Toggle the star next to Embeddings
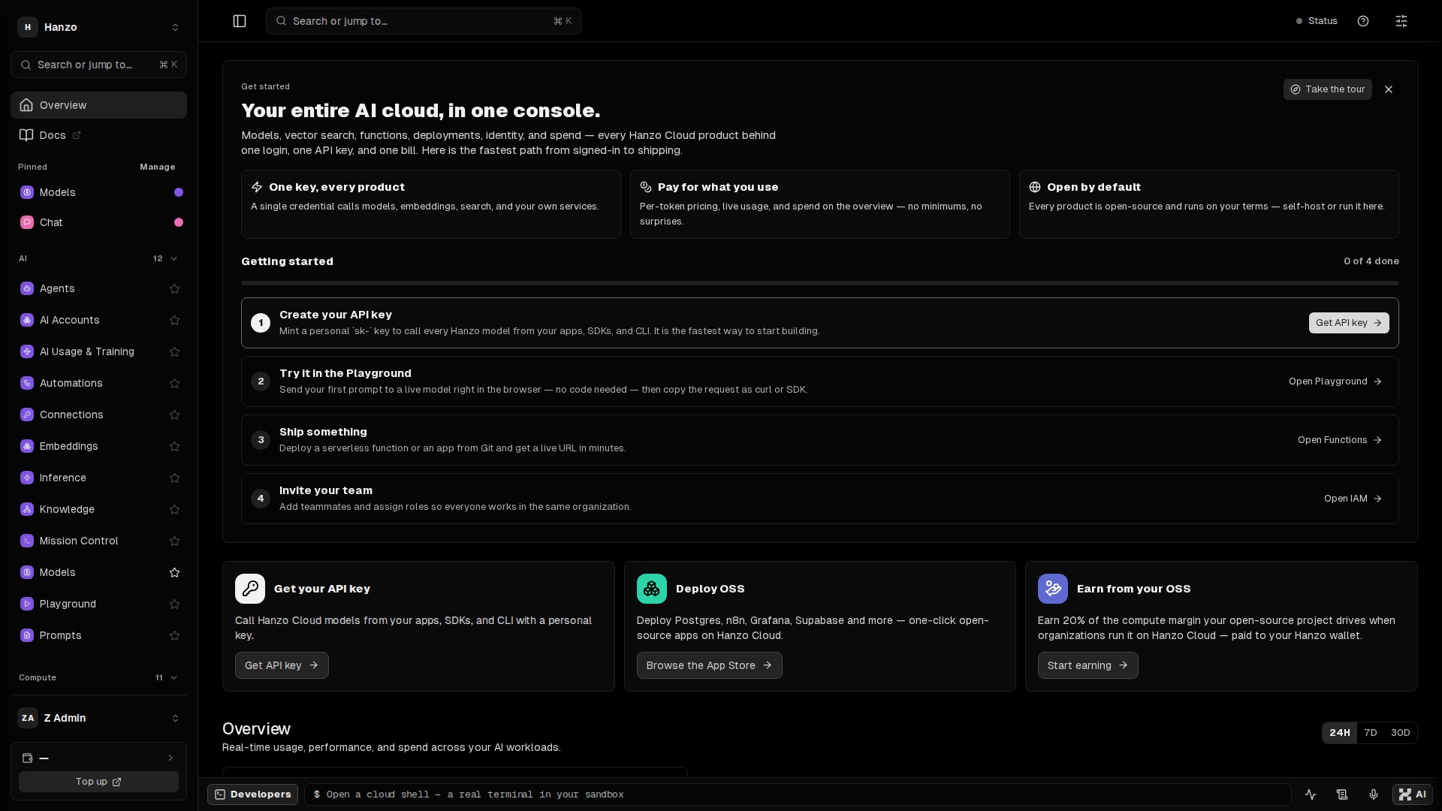The width and height of the screenshot is (1442, 811). click(x=175, y=446)
